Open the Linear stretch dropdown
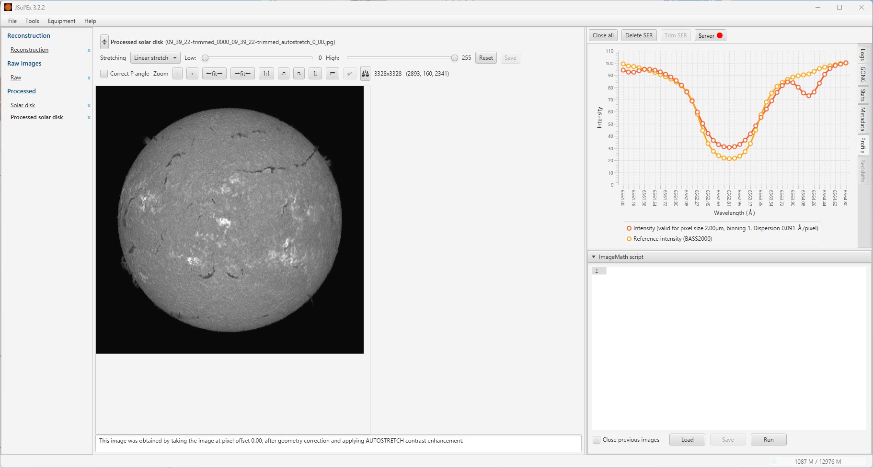 pos(155,58)
